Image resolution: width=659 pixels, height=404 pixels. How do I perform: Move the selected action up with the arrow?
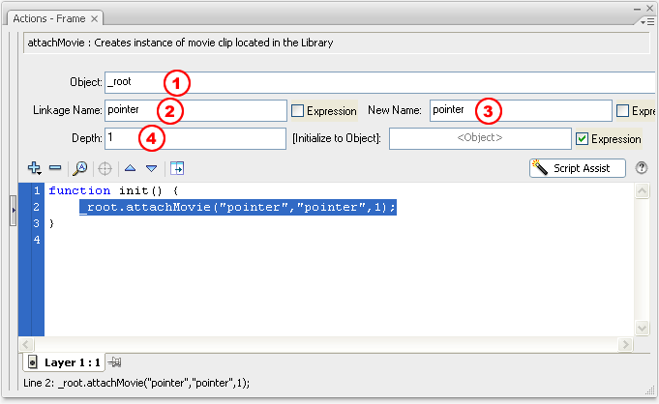[130, 168]
